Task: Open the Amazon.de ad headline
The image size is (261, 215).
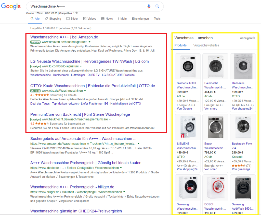Action: coord(64,37)
